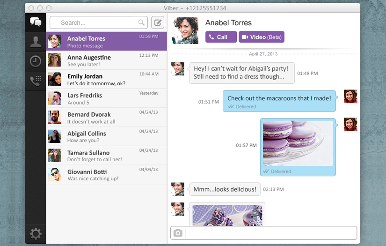This screenshot has width=386, height=246.
Task: Open the received cupcakes photo message
Action: tap(227, 215)
